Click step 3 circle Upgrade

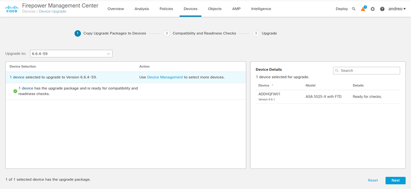(256, 33)
